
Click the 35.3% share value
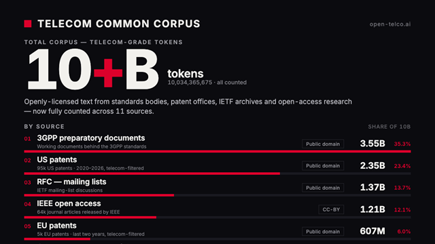click(x=402, y=144)
